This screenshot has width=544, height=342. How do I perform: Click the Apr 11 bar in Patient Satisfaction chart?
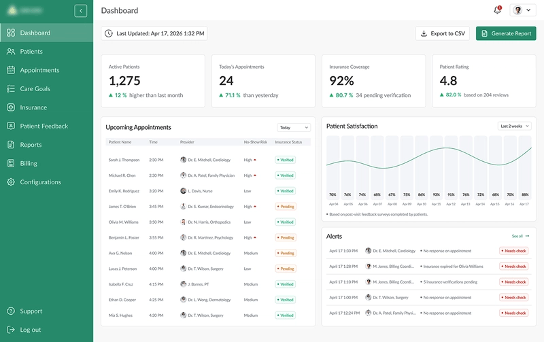pos(436,167)
